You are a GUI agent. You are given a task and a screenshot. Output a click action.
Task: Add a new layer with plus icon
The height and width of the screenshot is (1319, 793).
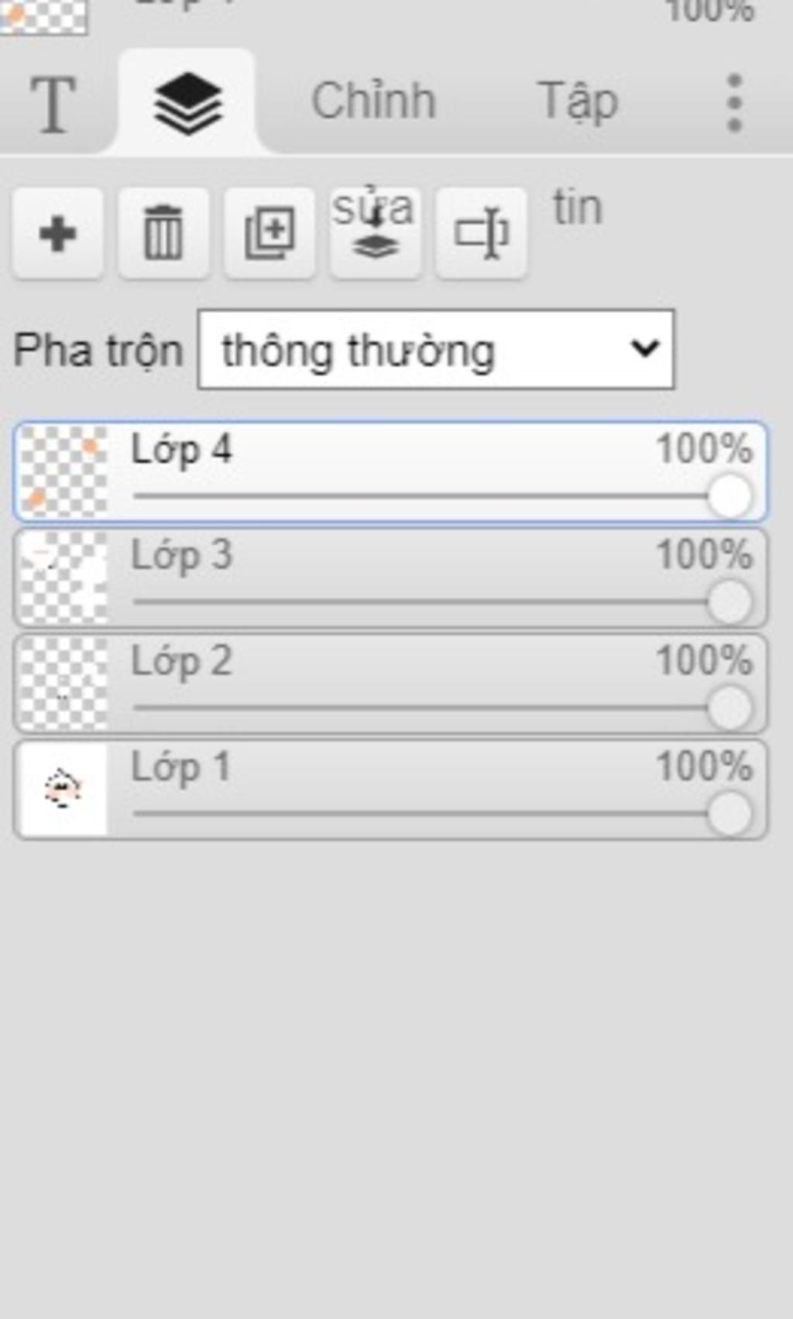[57, 233]
